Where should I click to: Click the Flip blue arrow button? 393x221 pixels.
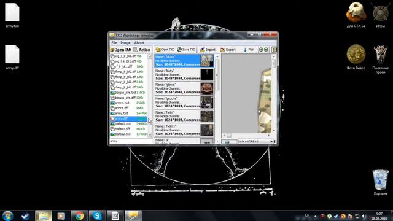point(249,50)
